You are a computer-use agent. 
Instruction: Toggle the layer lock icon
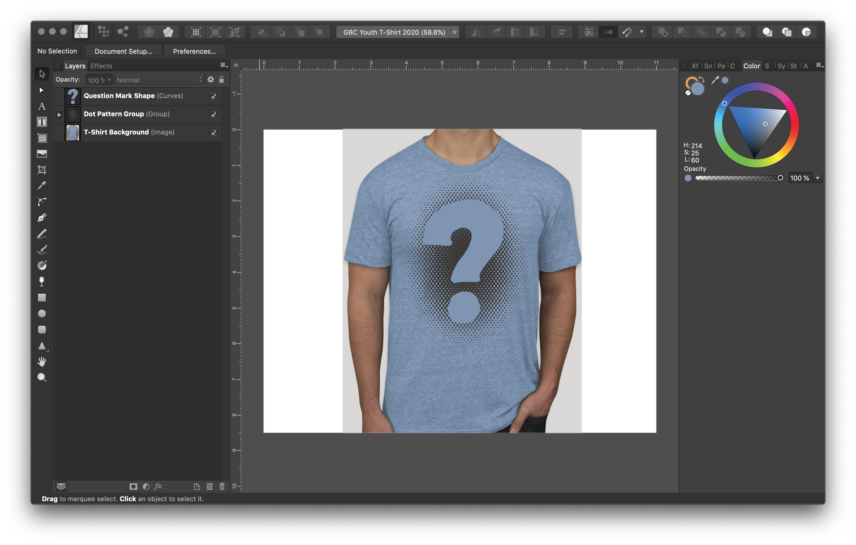tap(221, 80)
